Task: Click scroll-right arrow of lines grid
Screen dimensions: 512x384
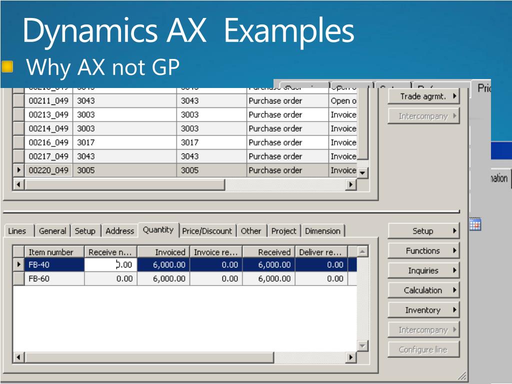Action: (x=350, y=357)
